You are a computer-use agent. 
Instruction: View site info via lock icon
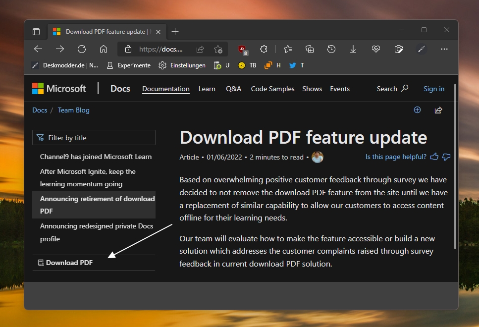(128, 49)
